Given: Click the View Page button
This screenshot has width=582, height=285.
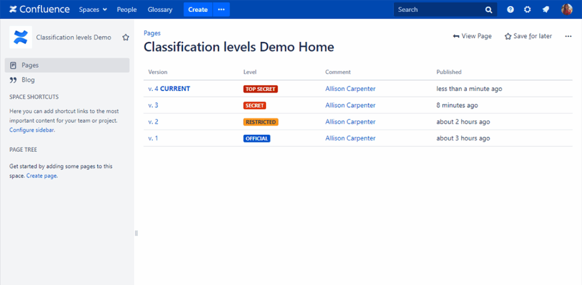Looking at the screenshot, I should [472, 36].
